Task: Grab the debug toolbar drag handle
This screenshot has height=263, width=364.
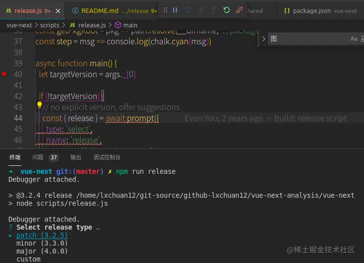Action: click(x=165, y=10)
